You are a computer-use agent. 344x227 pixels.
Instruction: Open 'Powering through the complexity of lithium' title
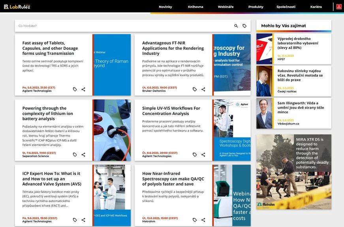tap(48, 113)
